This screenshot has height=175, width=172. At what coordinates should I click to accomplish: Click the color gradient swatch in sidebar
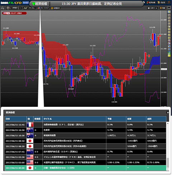click(x=169, y=54)
